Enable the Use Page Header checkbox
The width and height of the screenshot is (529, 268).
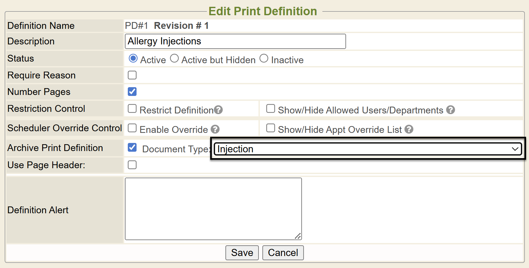click(x=132, y=165)
